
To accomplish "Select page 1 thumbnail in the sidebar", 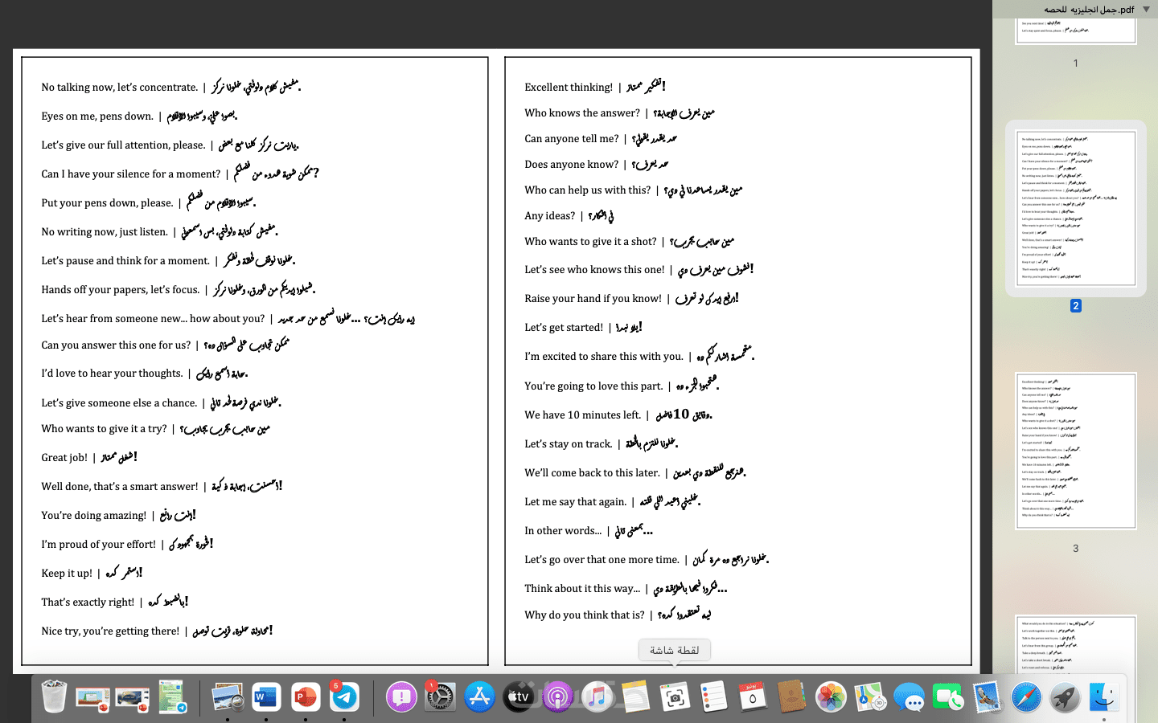I will tap(1076, 31).
